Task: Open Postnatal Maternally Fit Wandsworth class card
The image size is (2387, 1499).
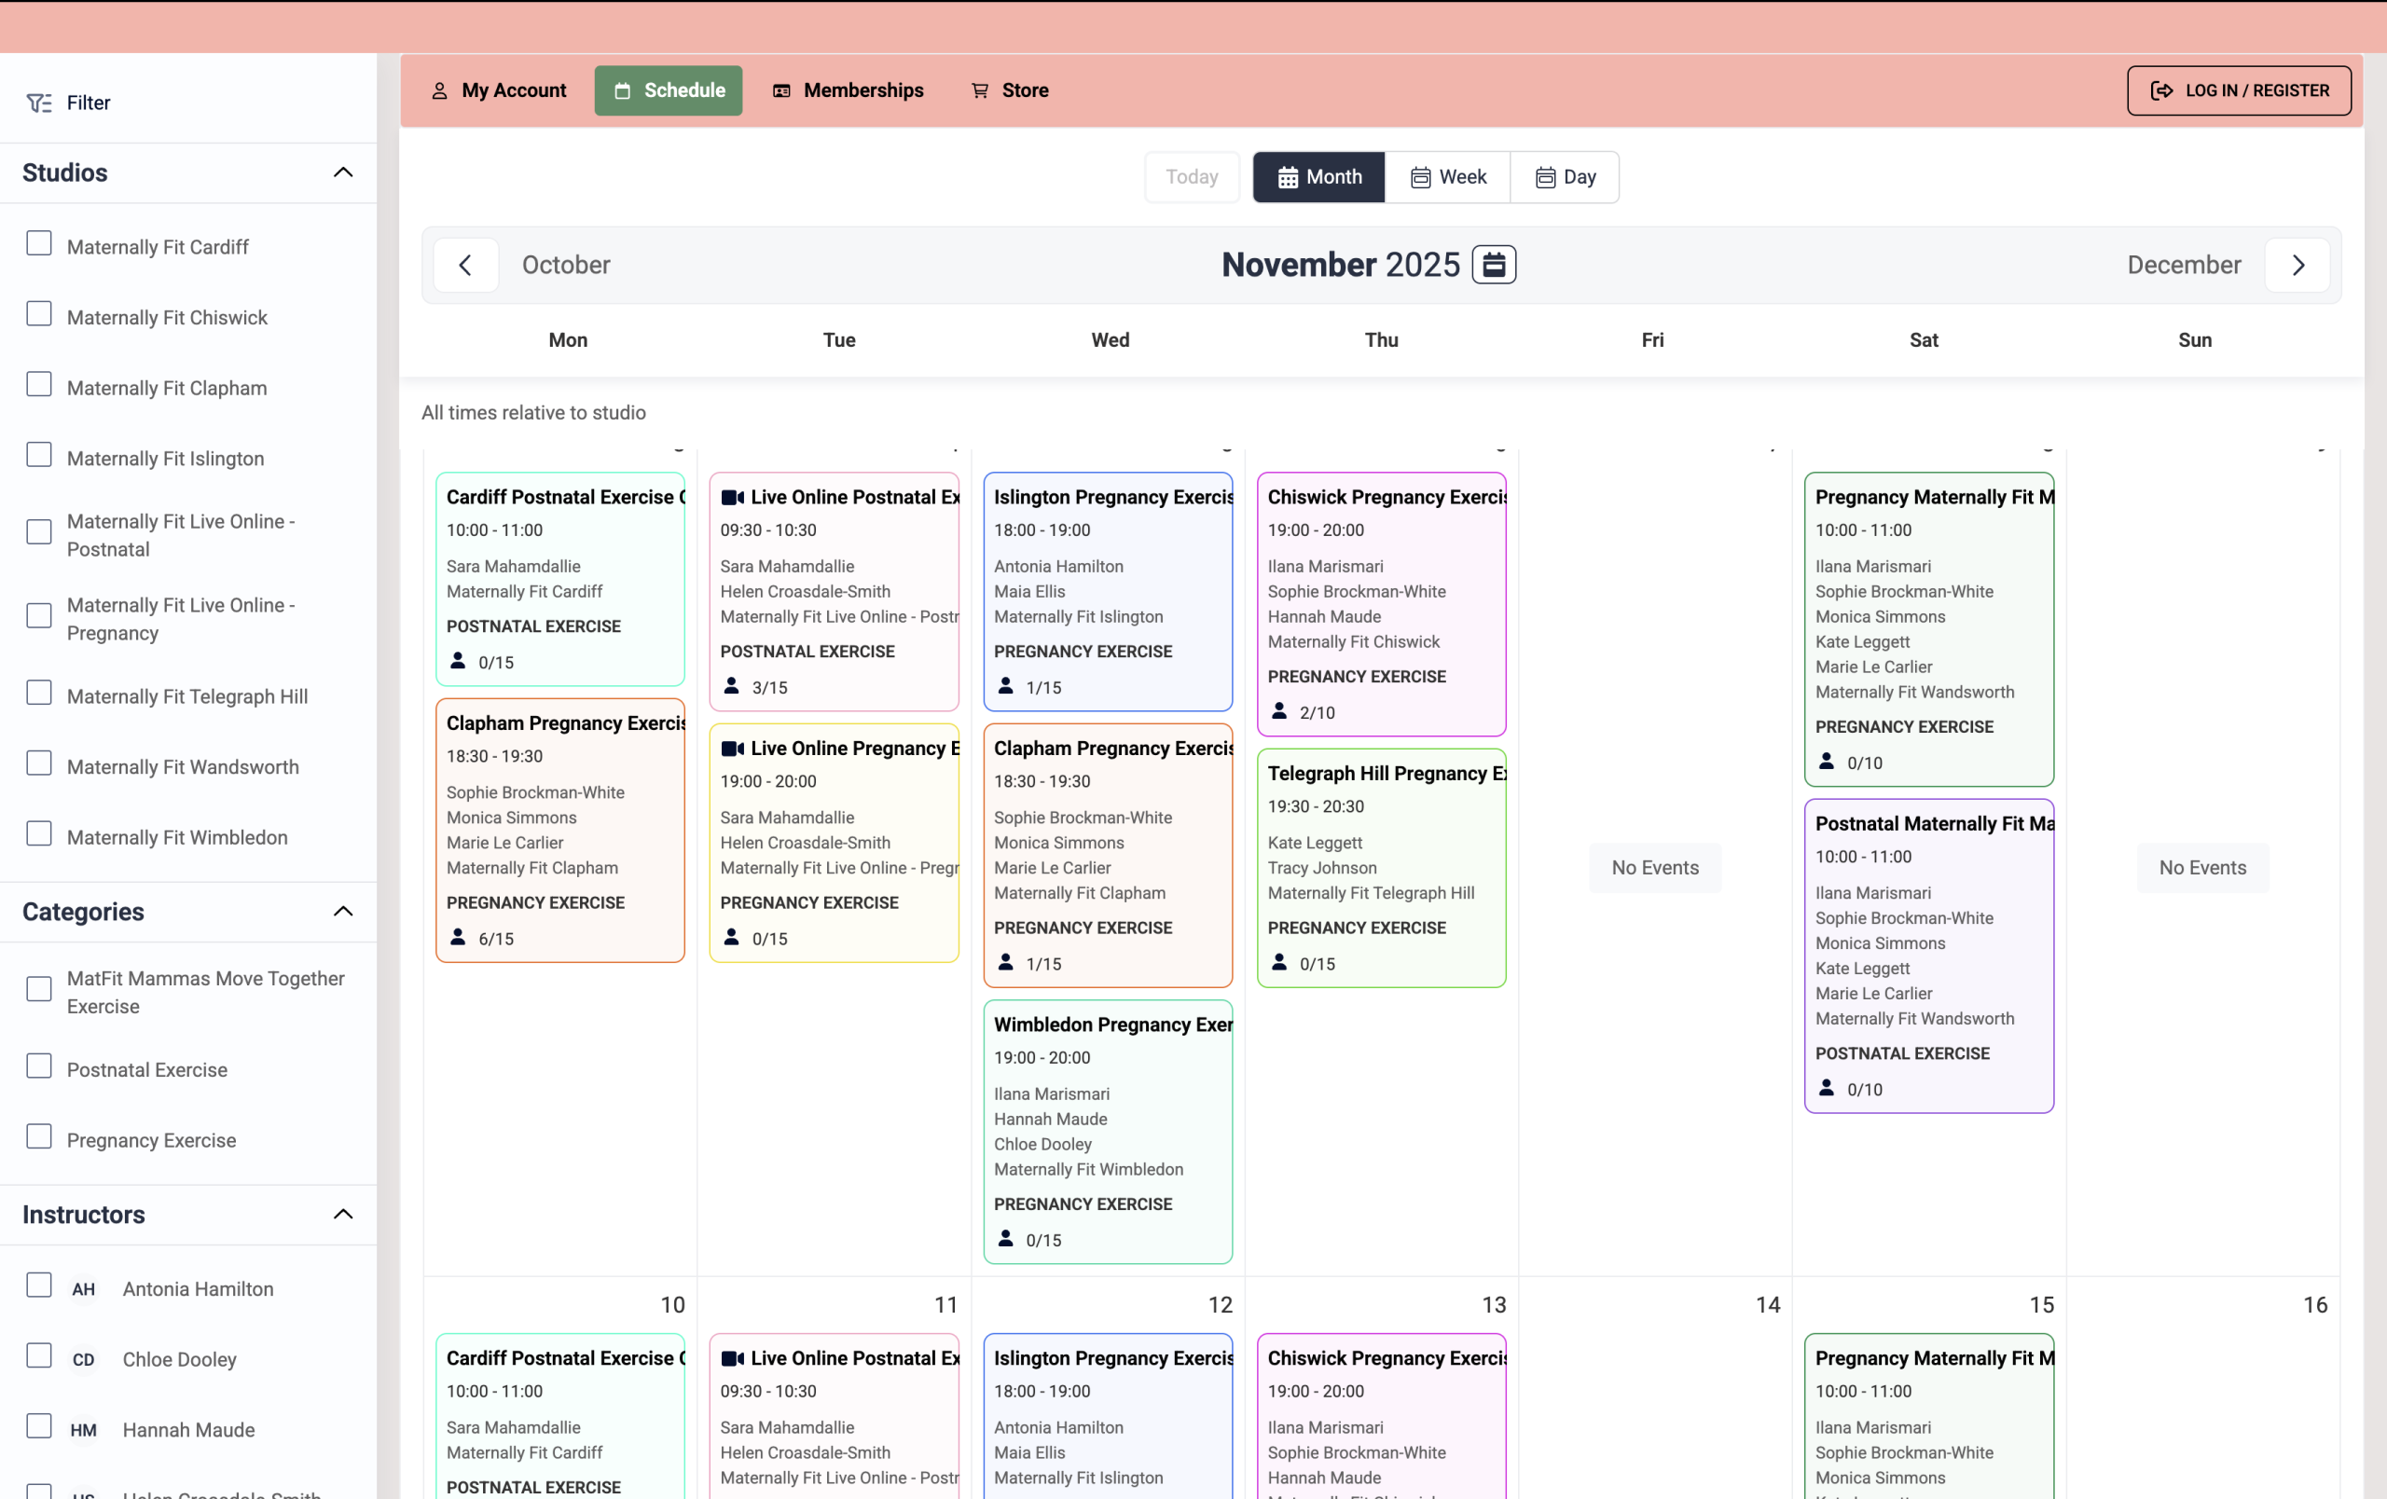Action: pos(1929,956)
